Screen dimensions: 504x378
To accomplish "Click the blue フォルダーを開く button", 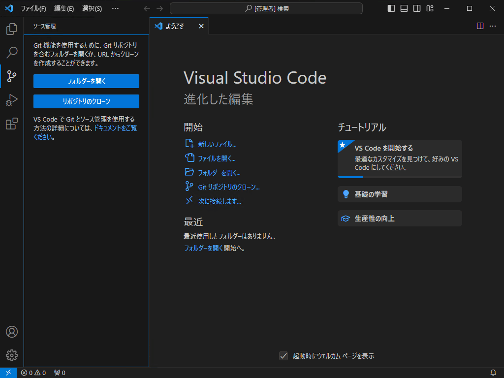I will click(x=86, y=81).
